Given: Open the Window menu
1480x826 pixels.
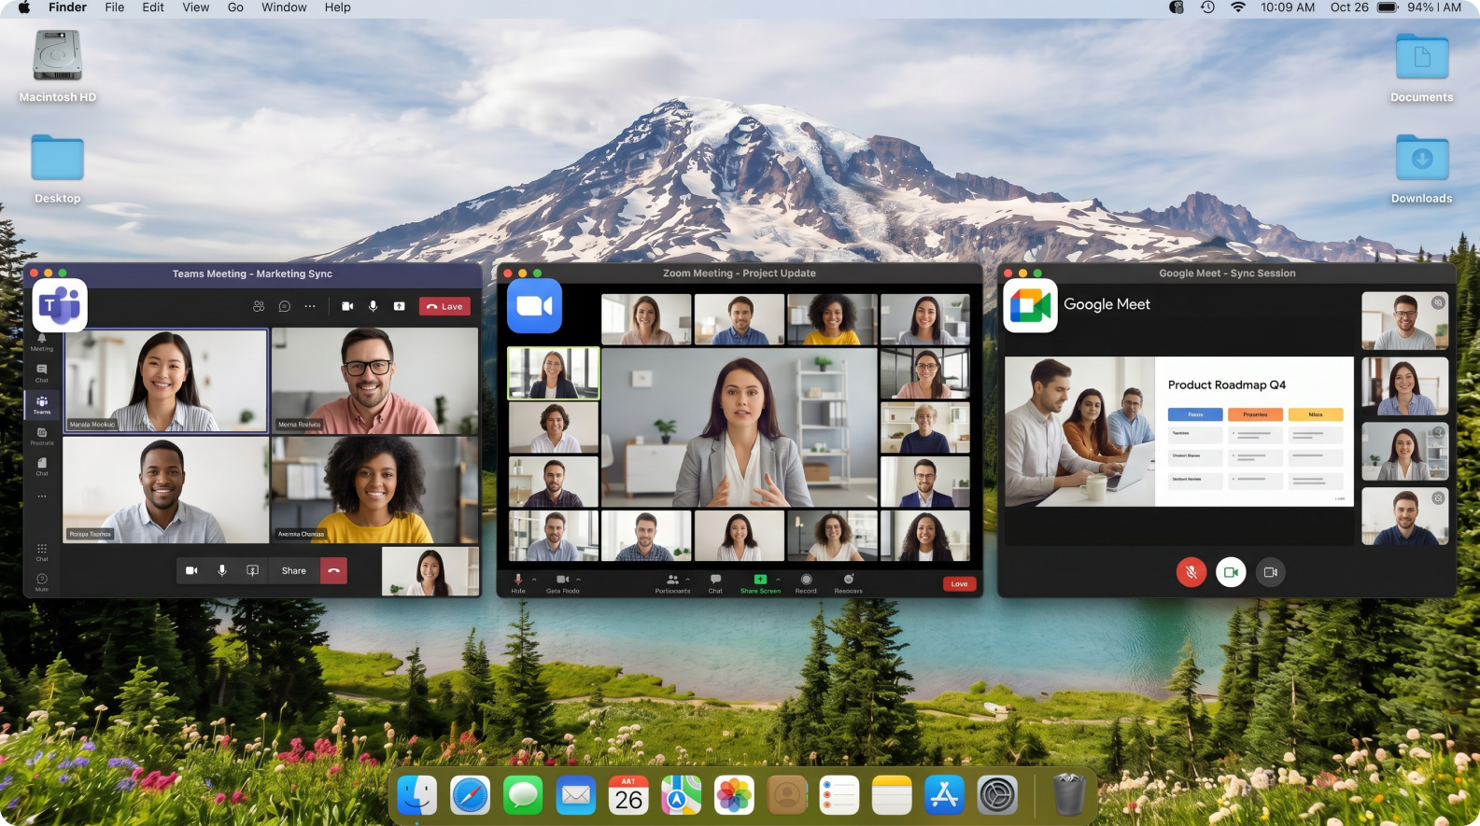Looking at the screenshot, I should (284, 7).
